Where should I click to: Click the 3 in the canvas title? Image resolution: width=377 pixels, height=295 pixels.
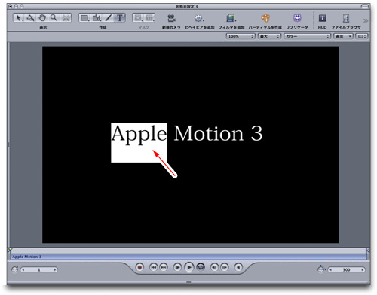[256, 133]
